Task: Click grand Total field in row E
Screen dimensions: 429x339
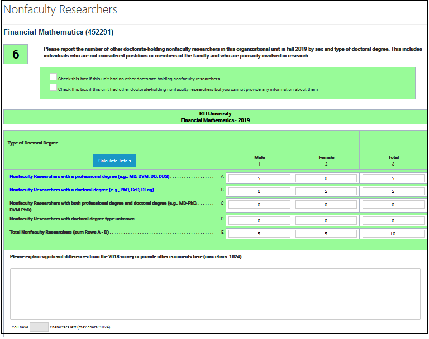Action: click(393, 234)
